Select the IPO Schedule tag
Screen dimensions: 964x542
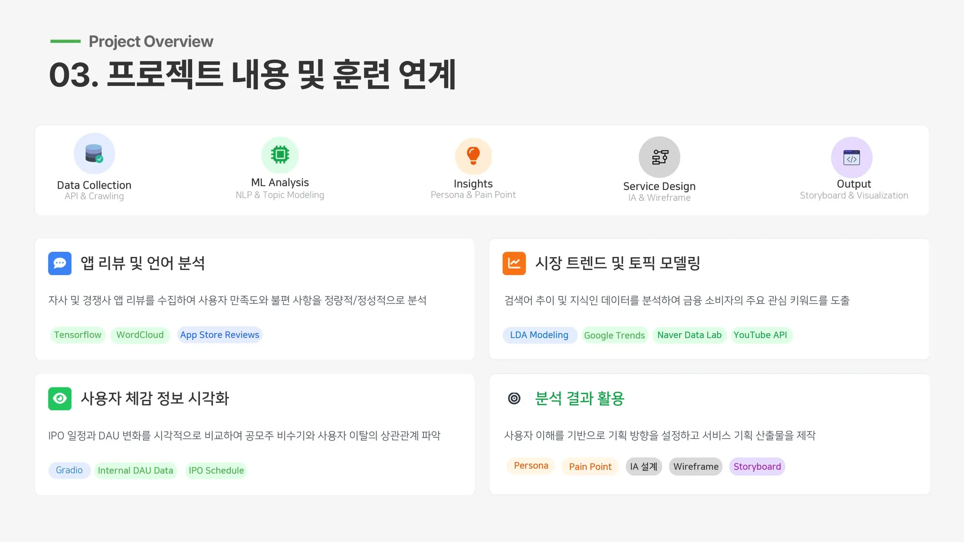coord(216,470)
